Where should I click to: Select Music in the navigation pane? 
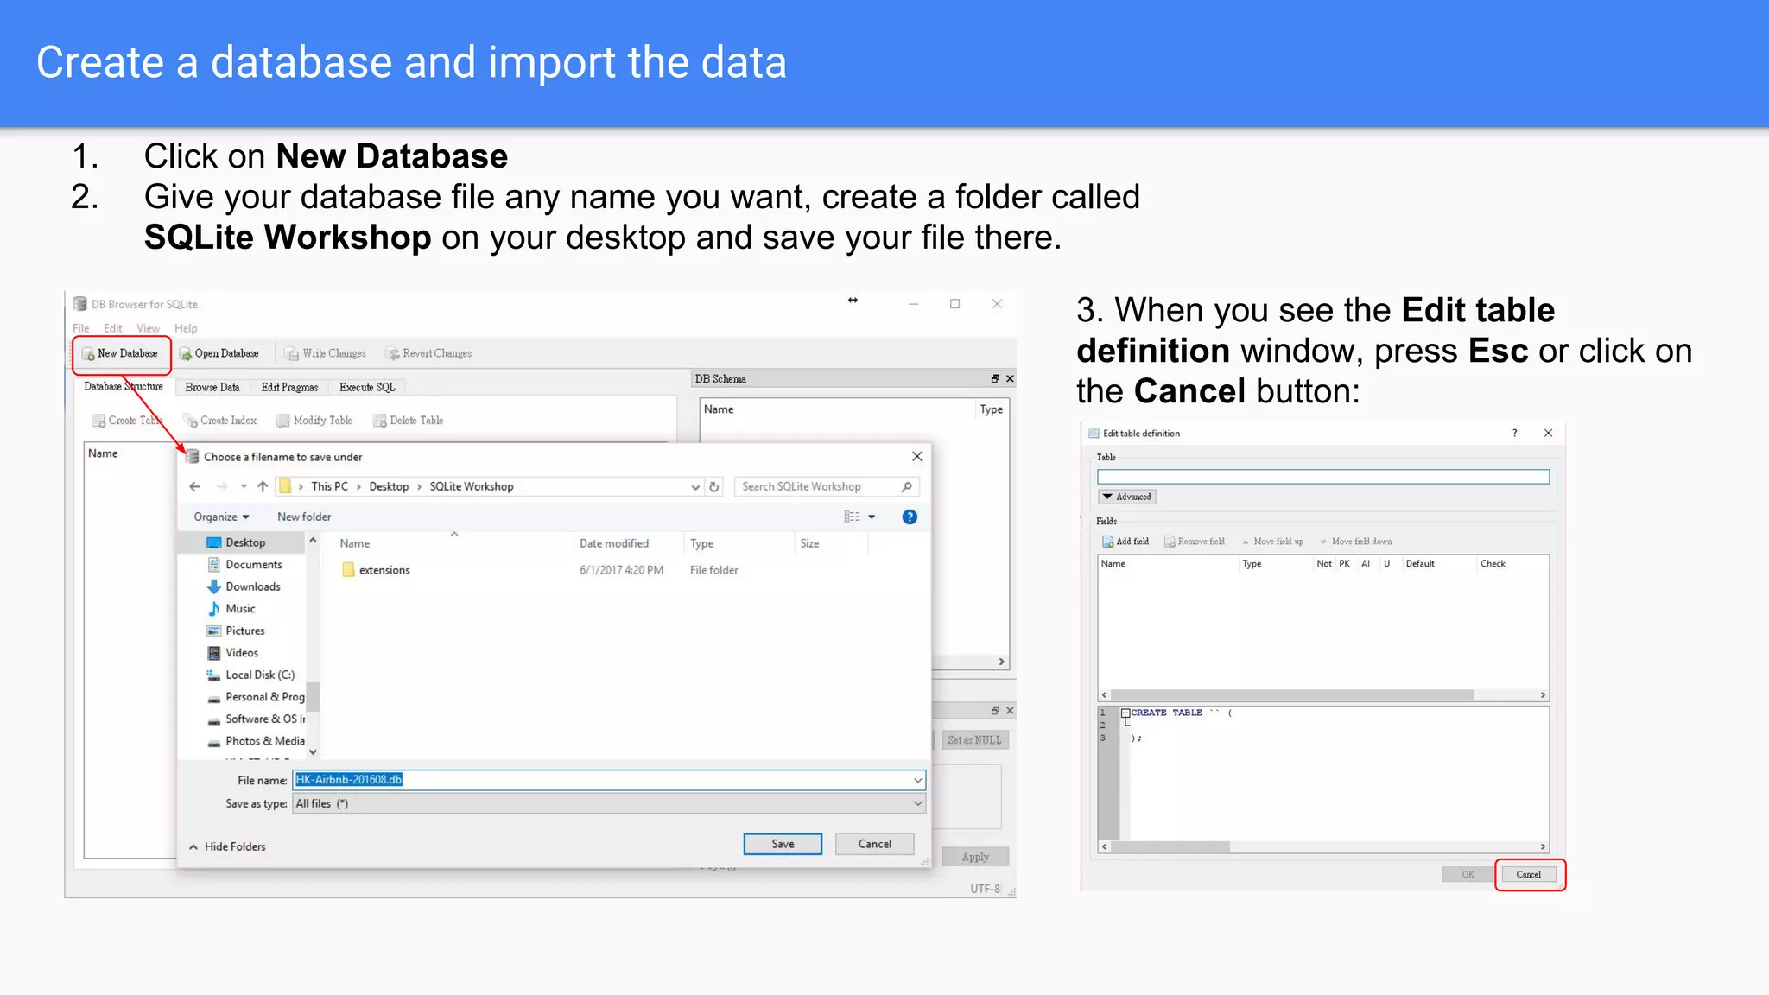pos(231,609)
